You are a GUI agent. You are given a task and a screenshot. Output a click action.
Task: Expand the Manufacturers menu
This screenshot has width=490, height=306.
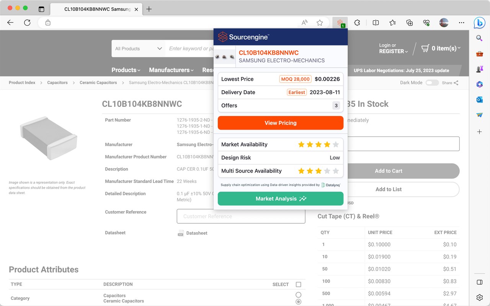(x=171, y=70)
